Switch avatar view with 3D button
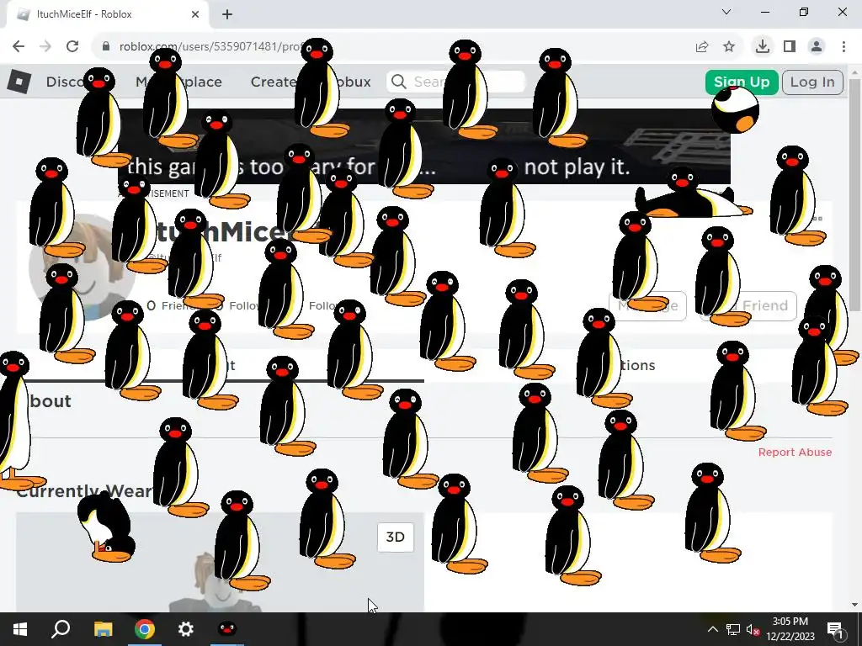This screenshot has height=646, width=862. pos(396,537)
